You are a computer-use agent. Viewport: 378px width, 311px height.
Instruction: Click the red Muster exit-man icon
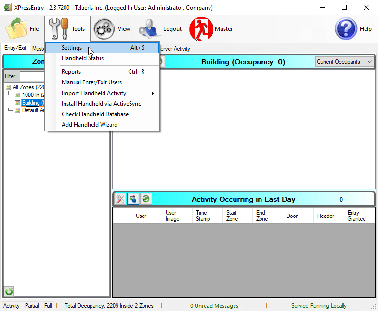201,29
